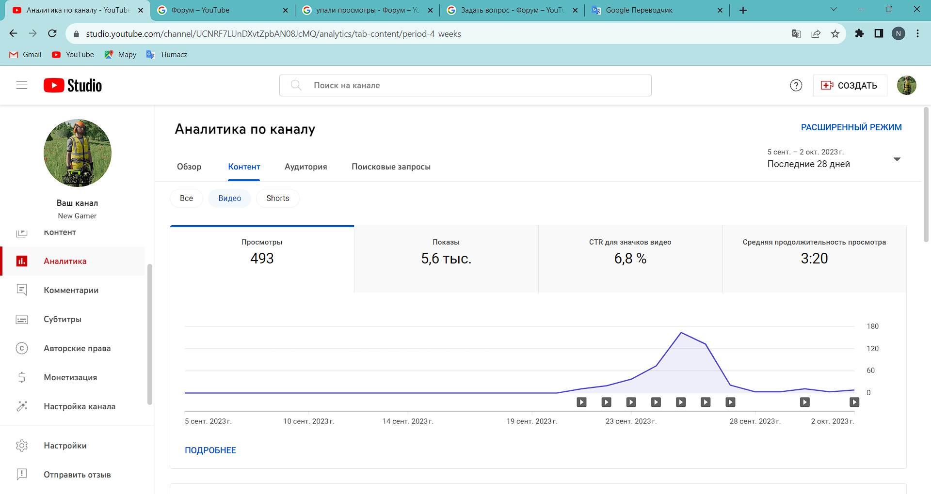This screenshot has height=494, width=931.
Task: Open Авторские права in the sidebar
Action: point(73,348)
